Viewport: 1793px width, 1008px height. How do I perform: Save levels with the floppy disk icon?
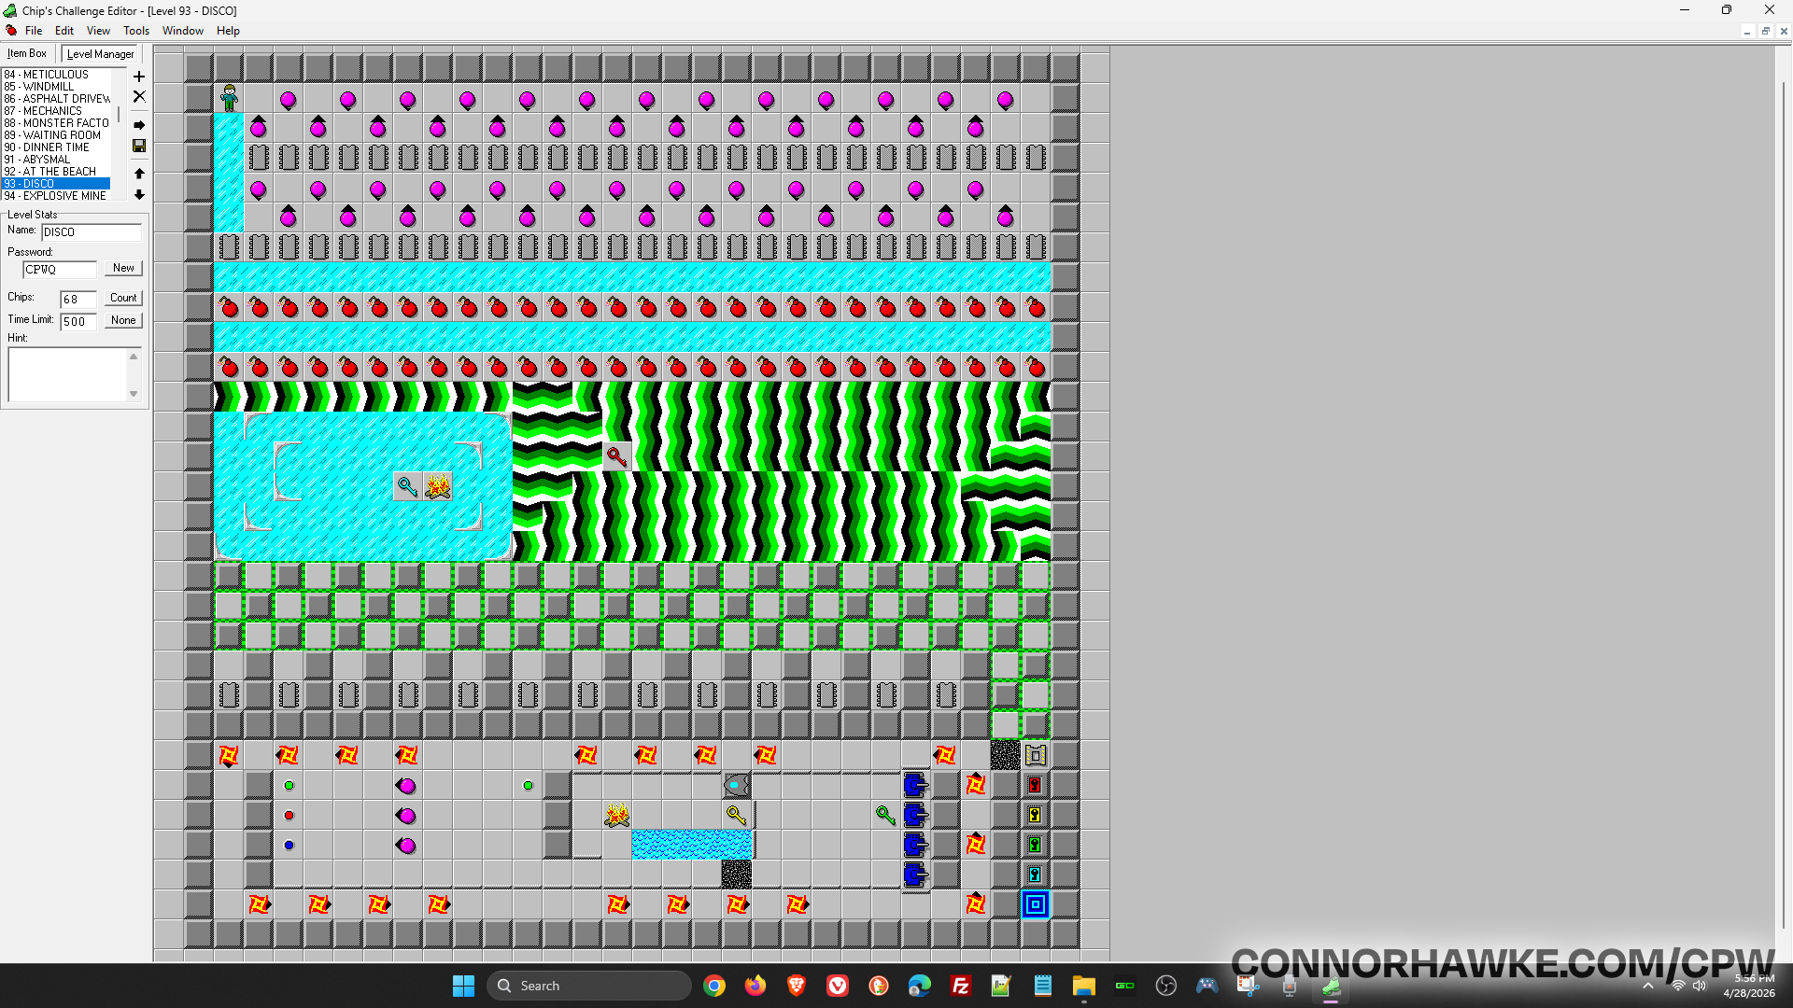(x=139, y=146)
